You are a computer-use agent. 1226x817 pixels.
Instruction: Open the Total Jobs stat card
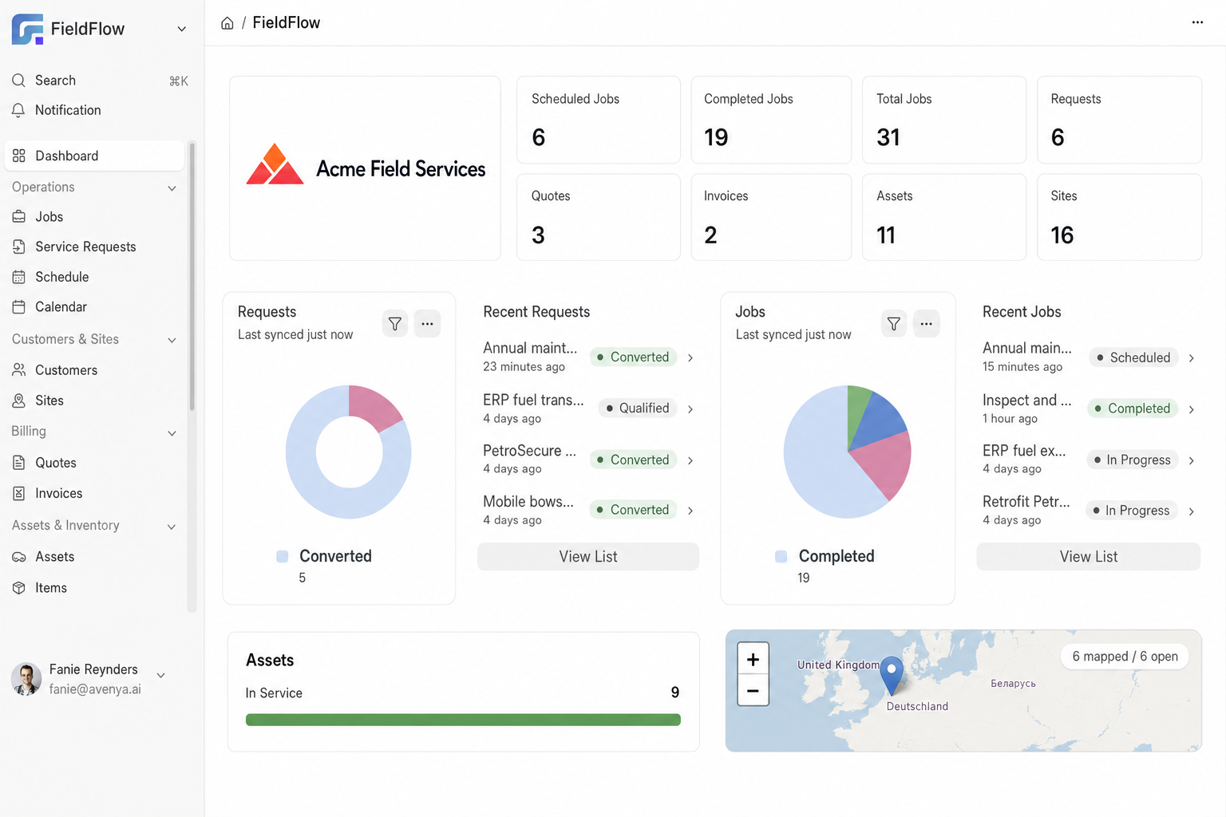944,120
